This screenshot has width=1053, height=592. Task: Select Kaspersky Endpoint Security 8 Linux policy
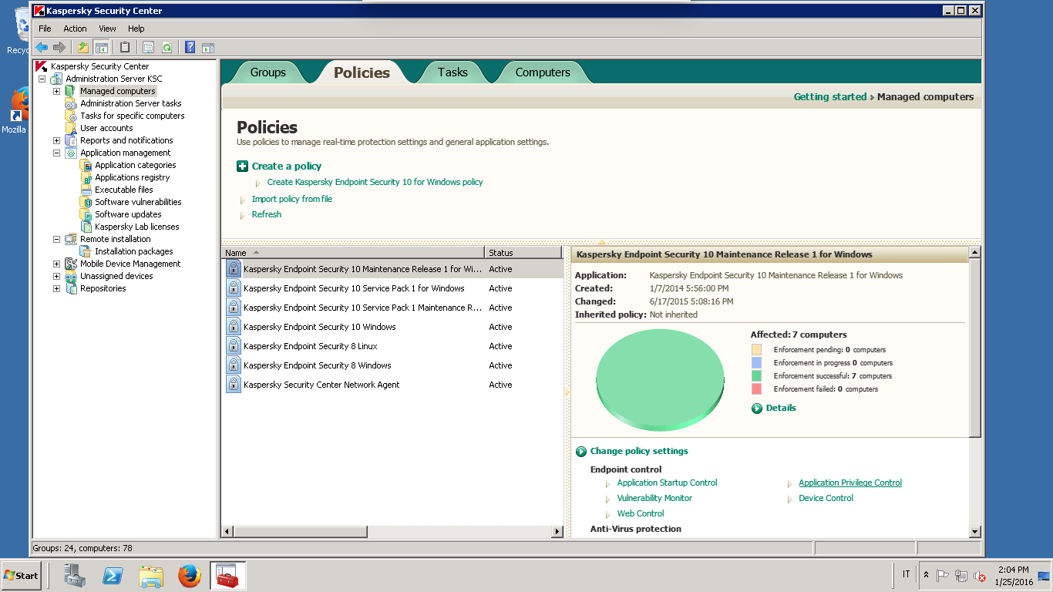point(311,346)
